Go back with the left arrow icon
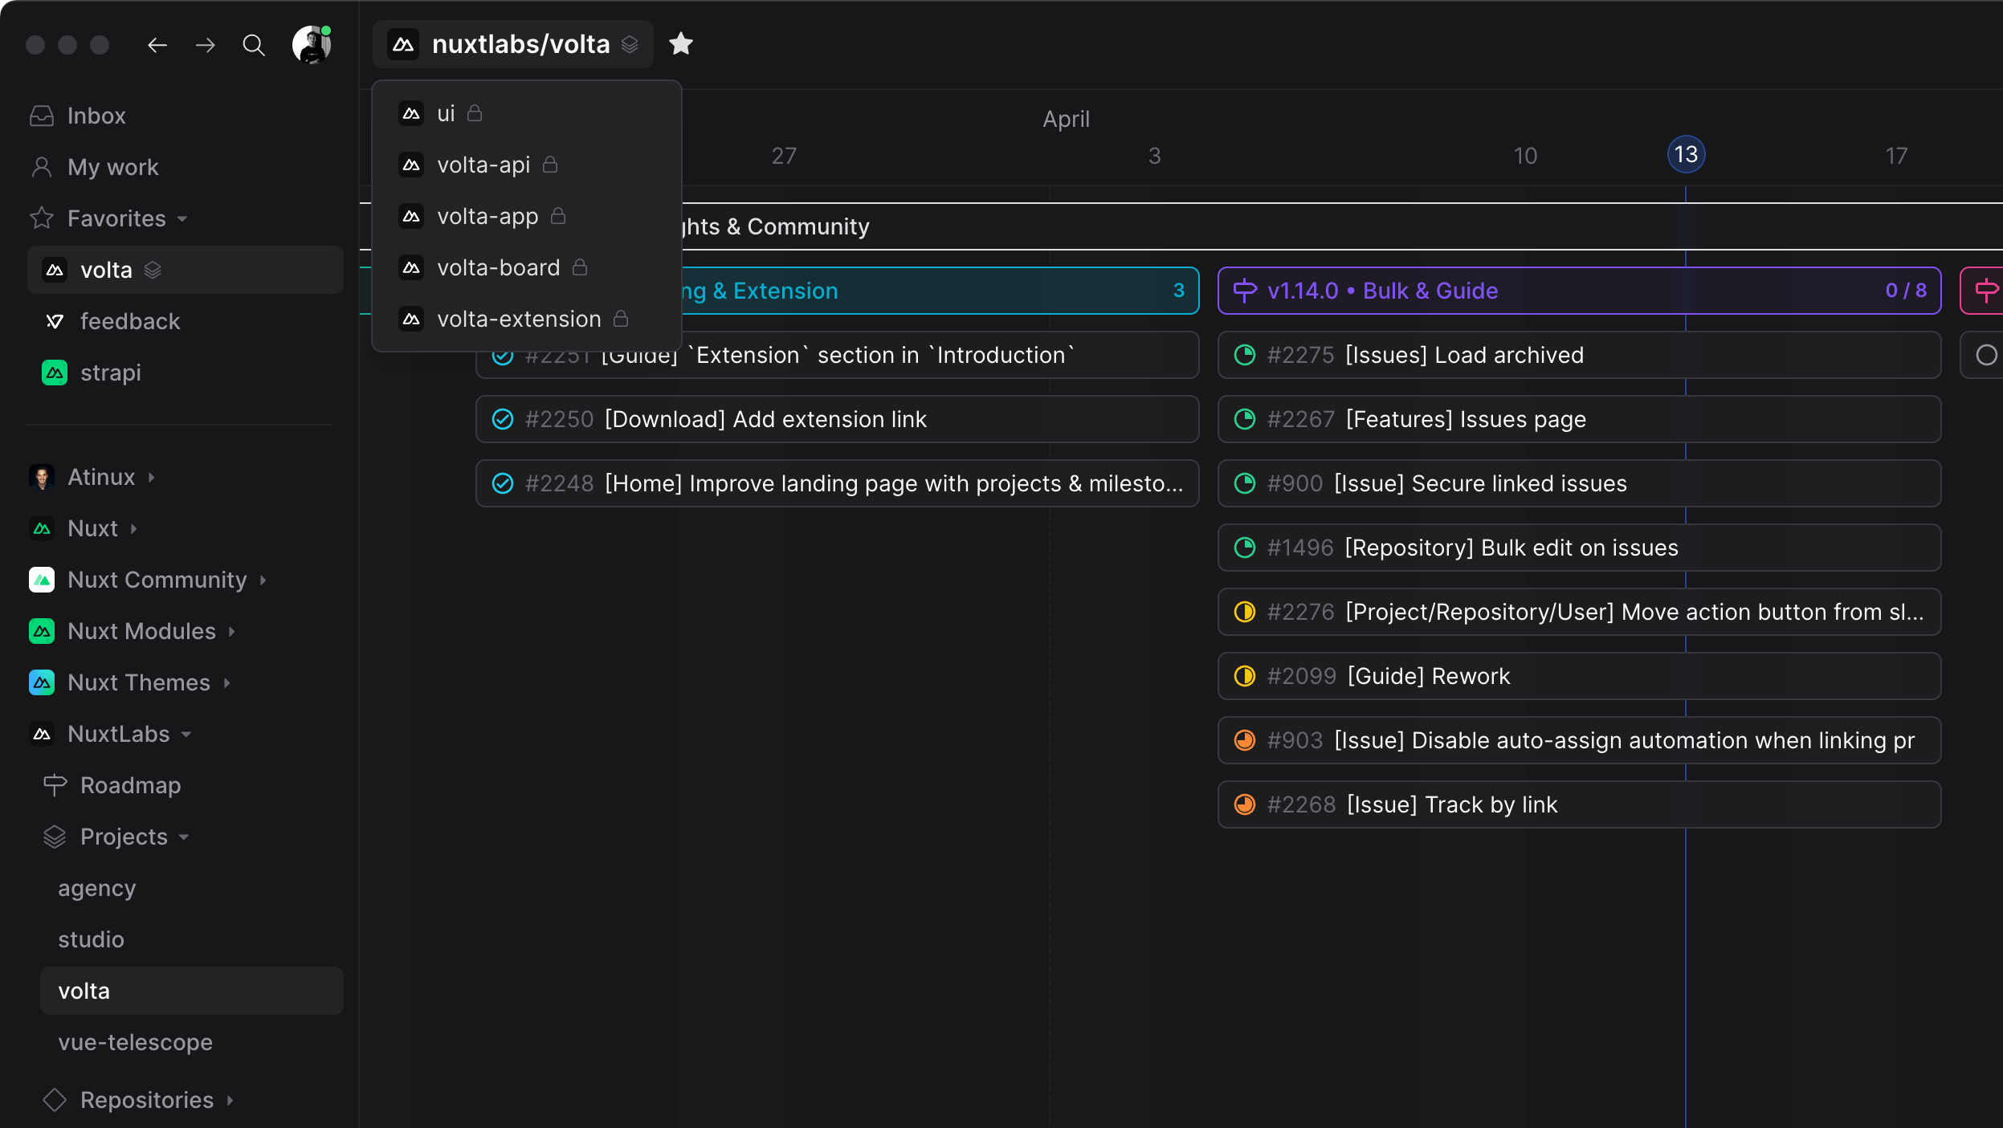The image size is (2003, 1128). (157, 45)
